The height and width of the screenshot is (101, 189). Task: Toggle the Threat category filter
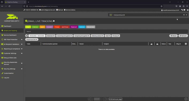57,27
